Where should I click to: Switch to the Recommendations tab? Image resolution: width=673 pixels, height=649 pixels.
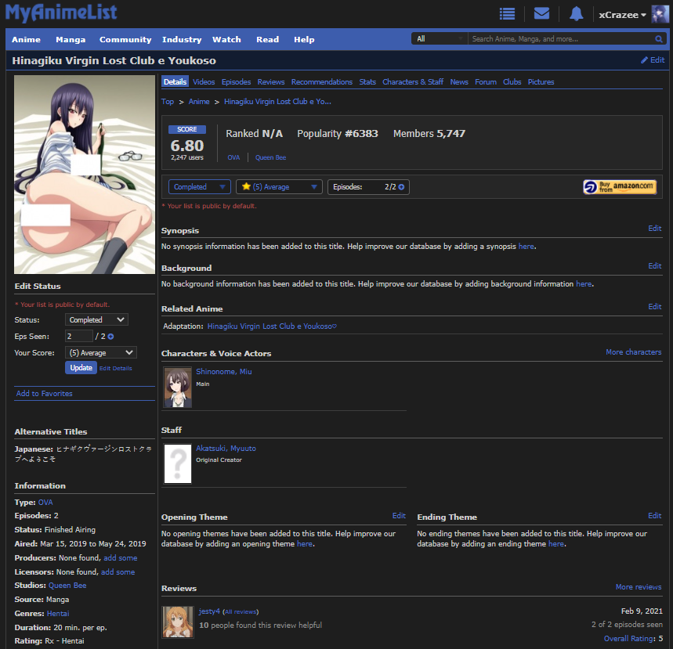point(322,82)
